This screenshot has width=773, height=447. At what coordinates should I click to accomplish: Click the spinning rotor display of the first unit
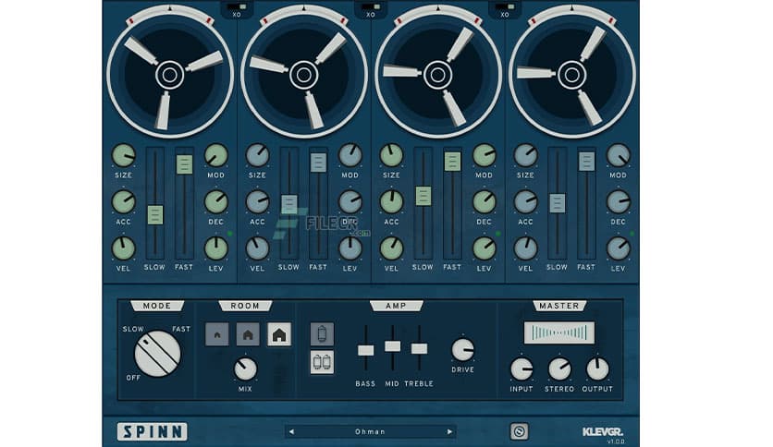pyautogui.click(x=169, y=75)
